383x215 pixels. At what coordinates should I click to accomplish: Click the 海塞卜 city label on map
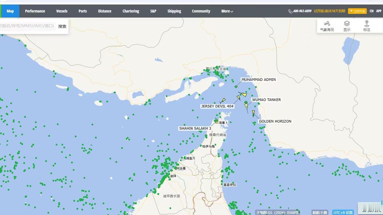(223, 123)
